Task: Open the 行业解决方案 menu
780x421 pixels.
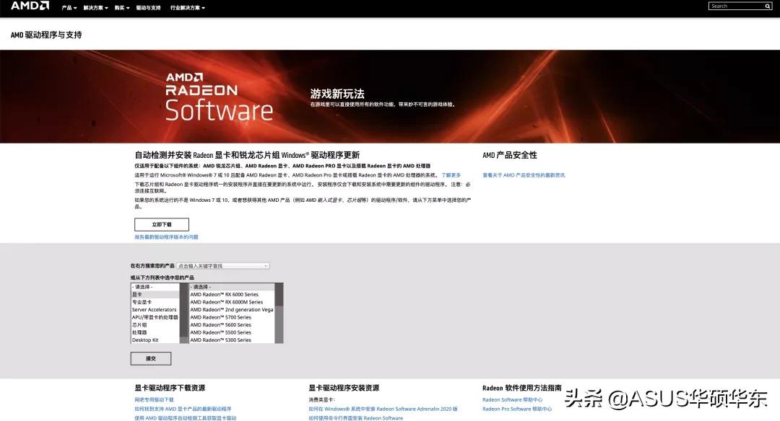Action: coord(187,8)
